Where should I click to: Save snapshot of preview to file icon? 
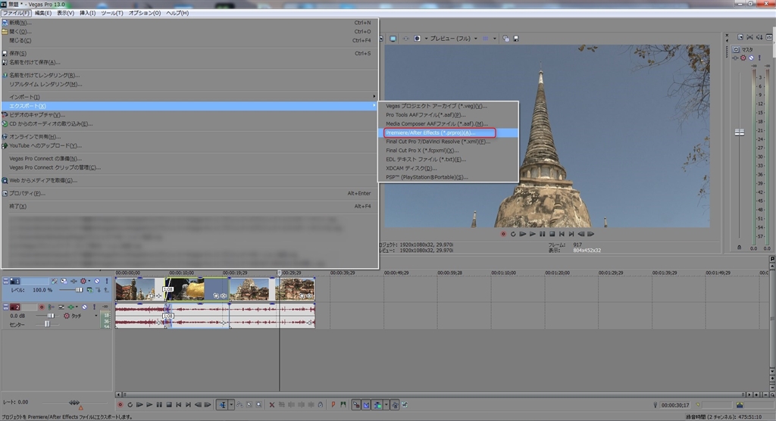pyautogui.click(x=516, y=39)
